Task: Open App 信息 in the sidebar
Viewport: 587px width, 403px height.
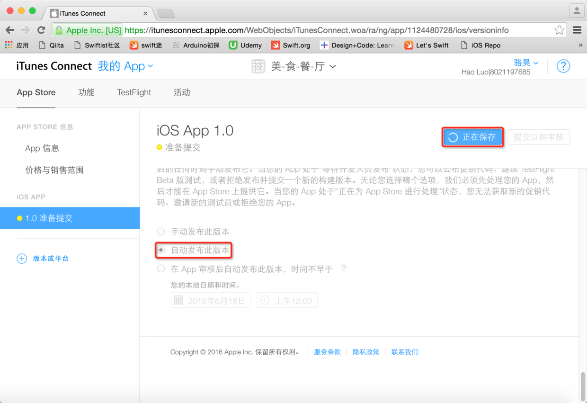Action: tap(42, 148)
